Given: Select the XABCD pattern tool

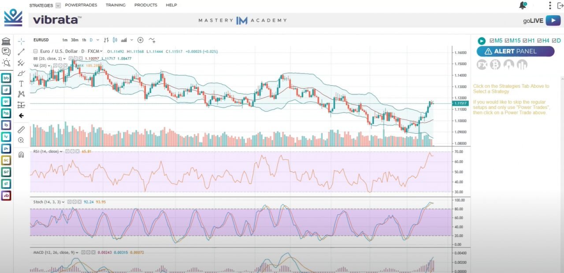Looking at the screenshot, I should tap(21, 94).
